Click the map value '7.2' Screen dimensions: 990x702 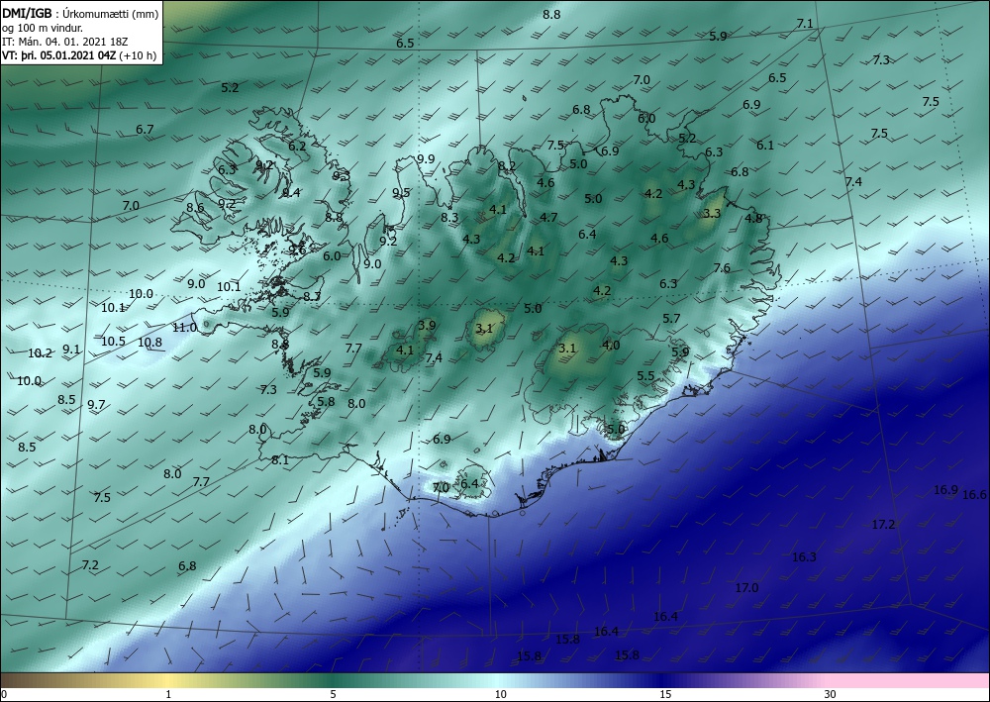90,565
